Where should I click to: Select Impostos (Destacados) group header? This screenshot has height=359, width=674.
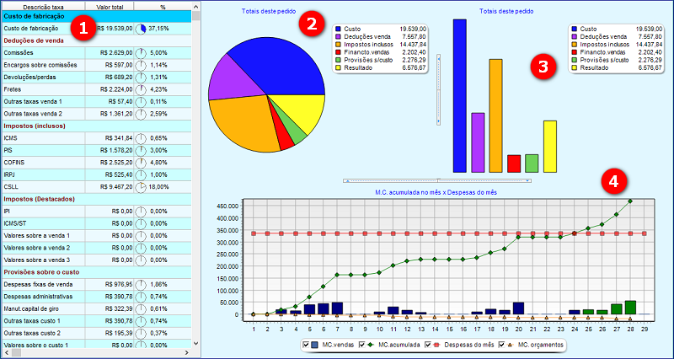[96, 199]
